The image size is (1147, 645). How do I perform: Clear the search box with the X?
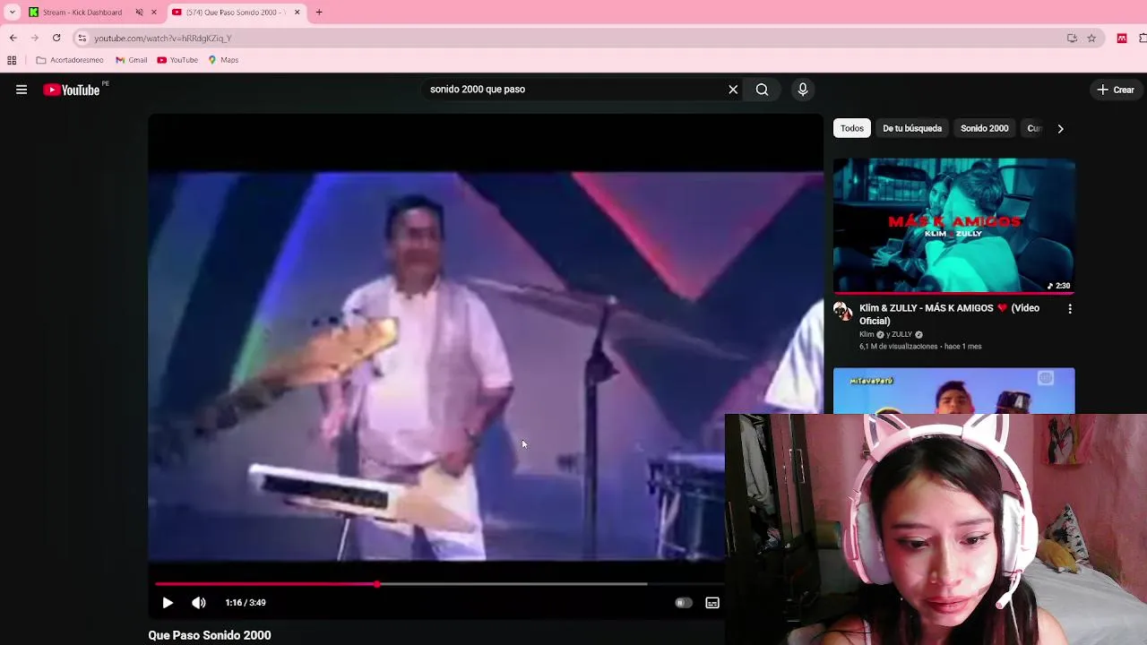733,90
